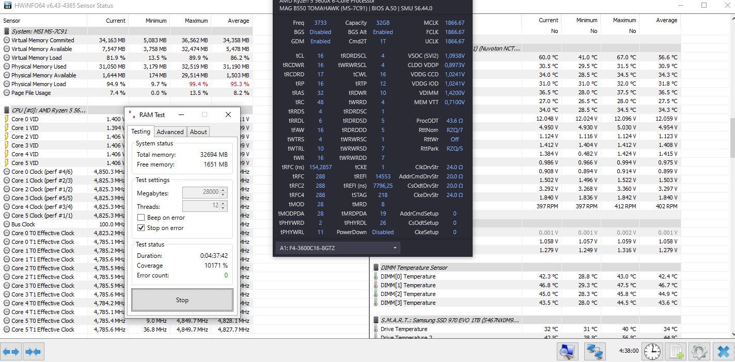Click the RAM Test title bar icon

[x=132, y=114]
